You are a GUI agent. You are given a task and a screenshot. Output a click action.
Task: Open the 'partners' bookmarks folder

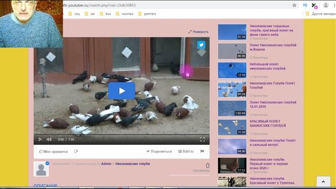click(147, 14)
